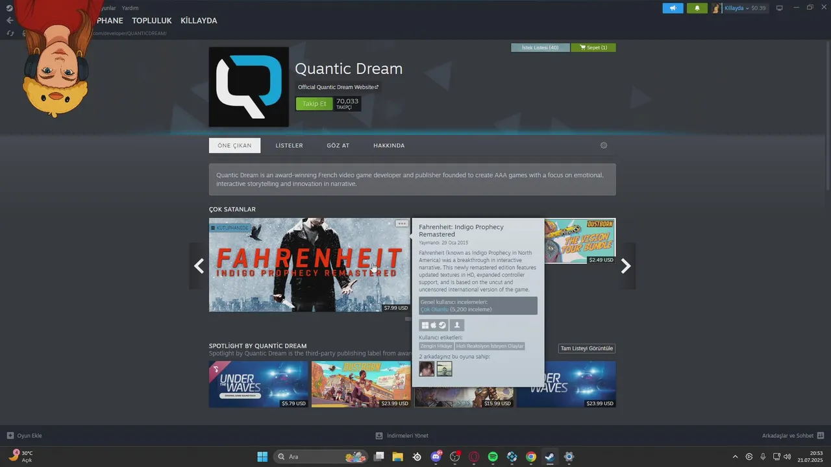Open the volume speaker tray icon

(x=788, y=457)
